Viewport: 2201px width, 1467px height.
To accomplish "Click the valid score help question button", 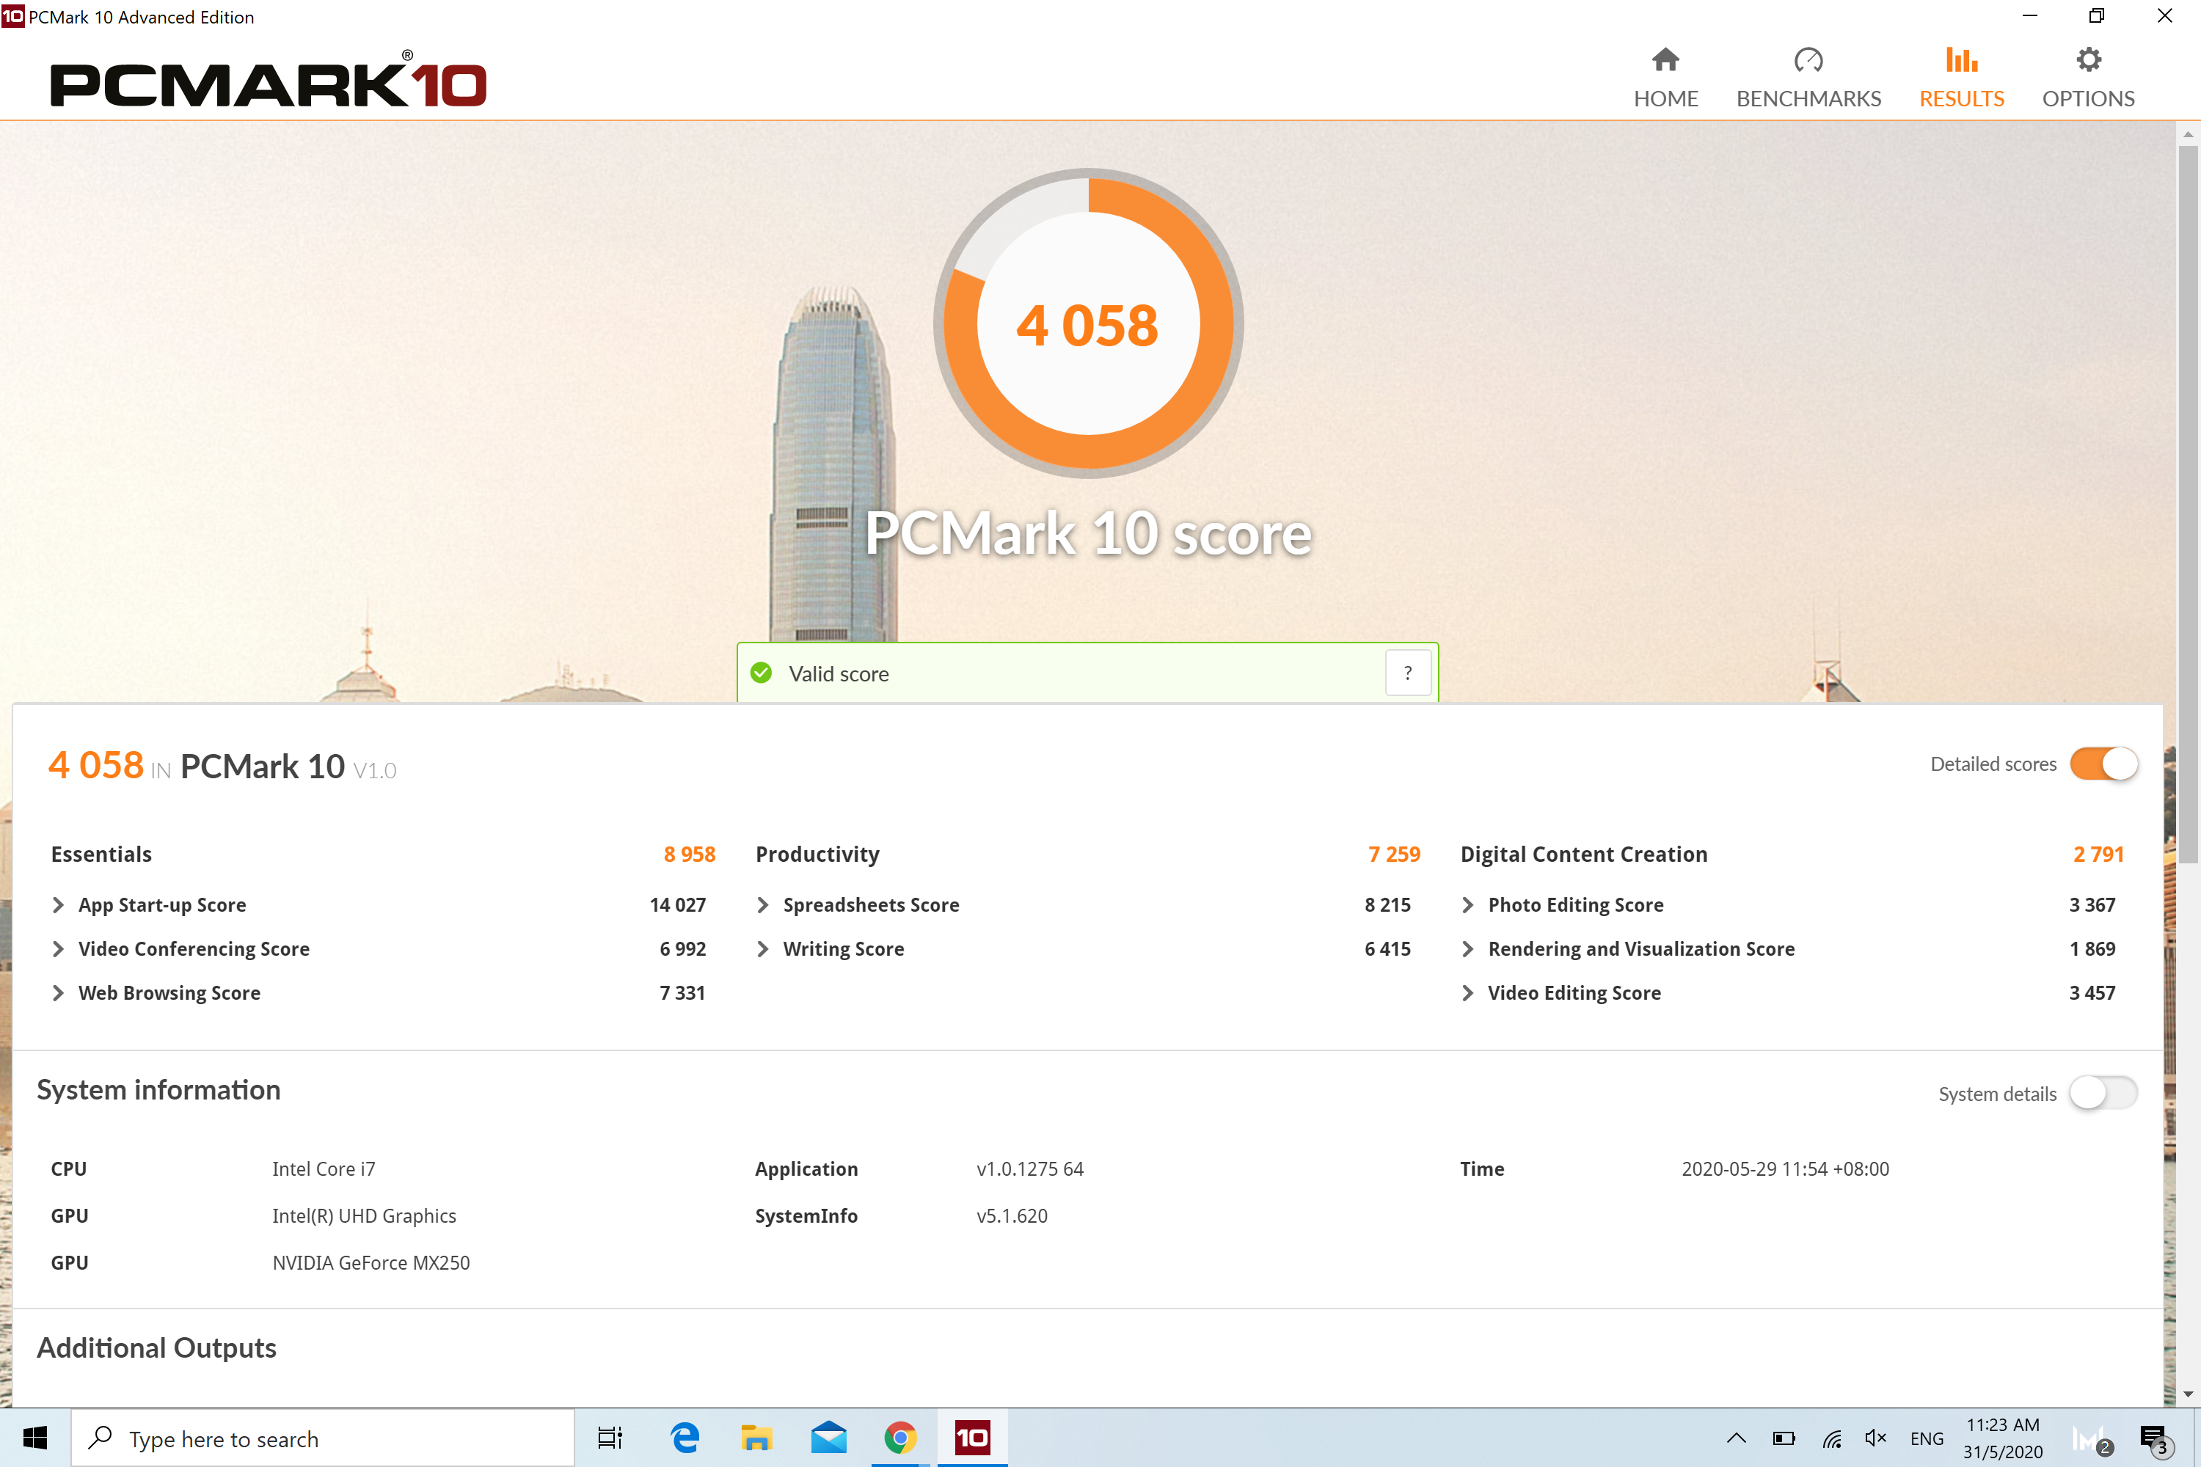I will click(x=1407, y=673).
